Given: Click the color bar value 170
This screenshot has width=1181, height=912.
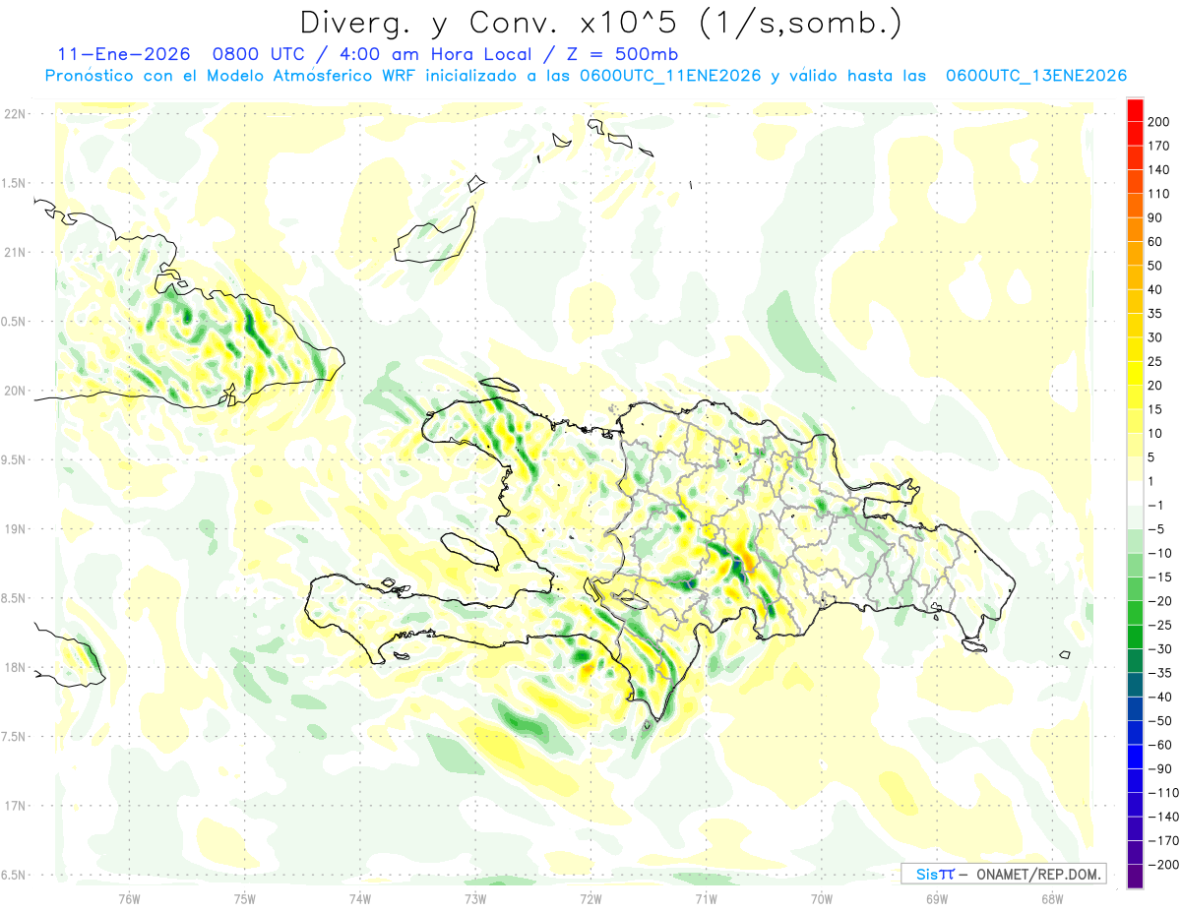Looking at the screenshot, I should 1158,146.
